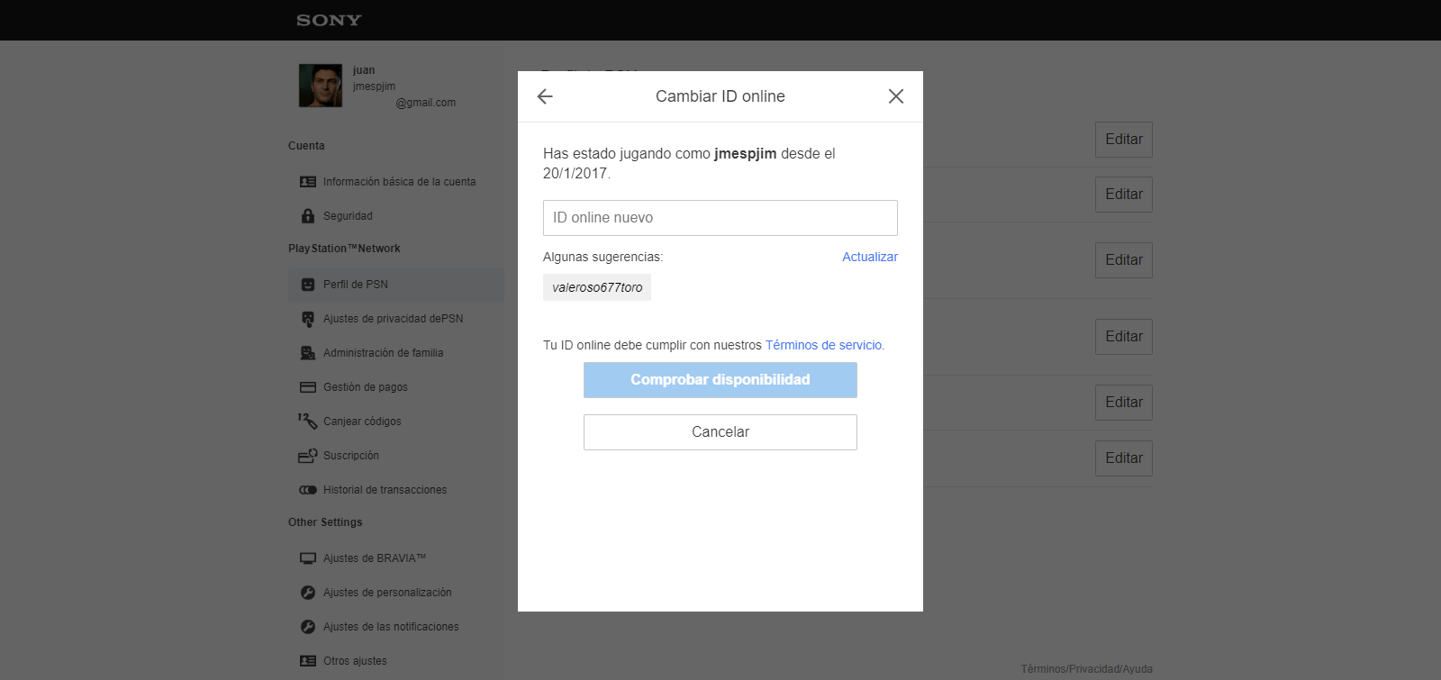Open Información básica de la cuenta
This screenshot has width=1441, height=680.
[x=399, y=182]
